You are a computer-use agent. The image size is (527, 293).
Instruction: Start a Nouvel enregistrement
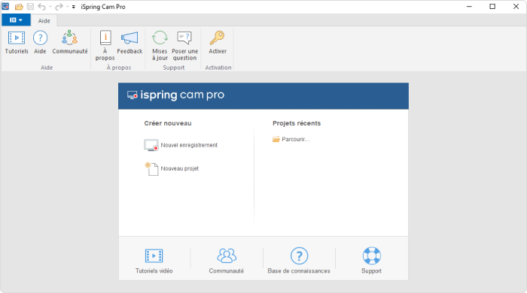[x=181, y=145]
